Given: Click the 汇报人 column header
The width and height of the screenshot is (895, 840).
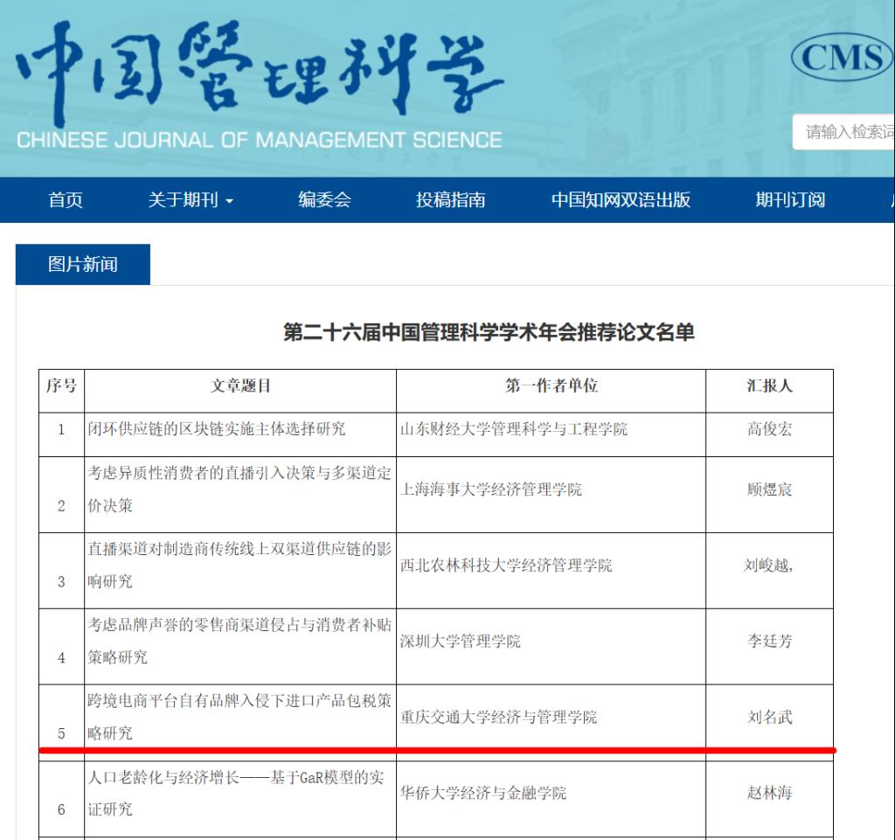Looking at the screenshot, I should [769, 386].
